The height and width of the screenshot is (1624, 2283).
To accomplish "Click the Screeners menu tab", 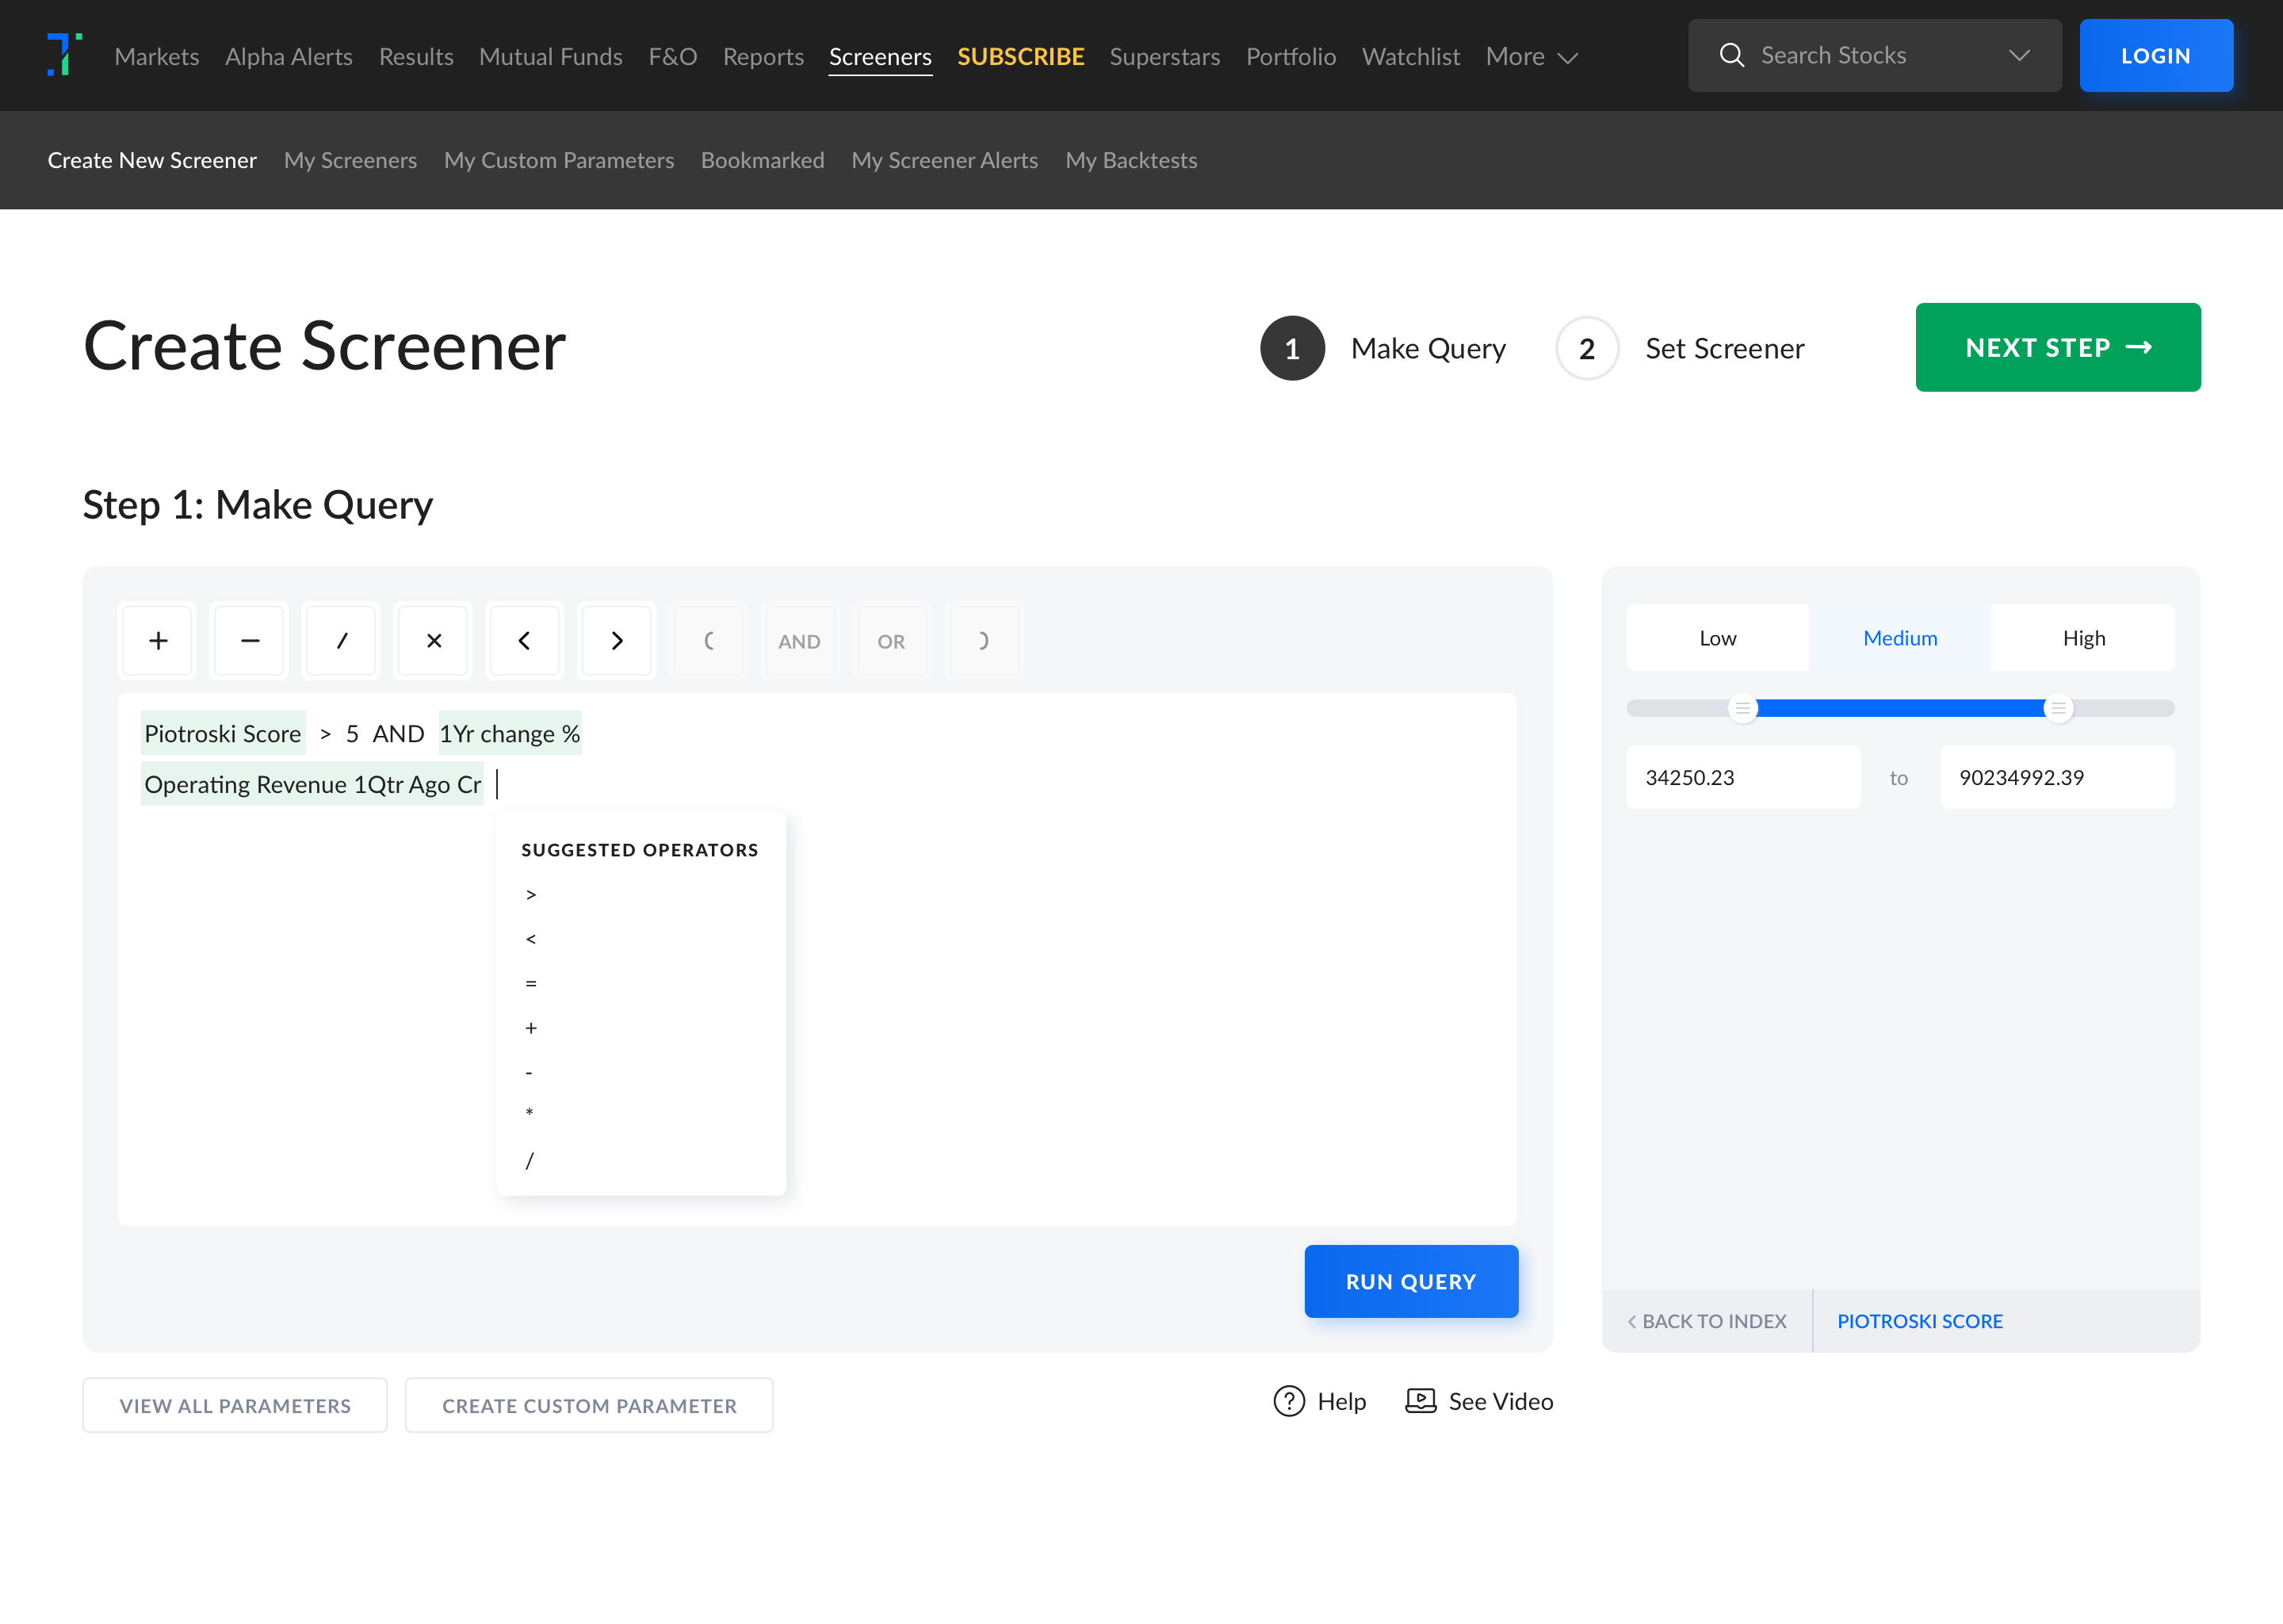I will point(880,56).
